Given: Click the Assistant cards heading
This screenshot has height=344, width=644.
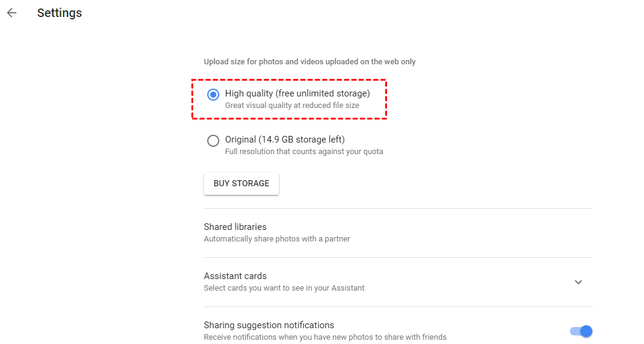Looking at the screenshot, I should pyautogui.click(x=235, y=276).
